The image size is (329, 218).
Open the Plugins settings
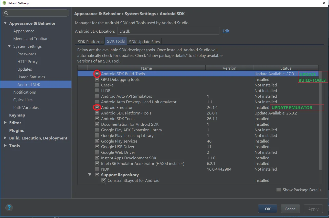coord(16,131)
